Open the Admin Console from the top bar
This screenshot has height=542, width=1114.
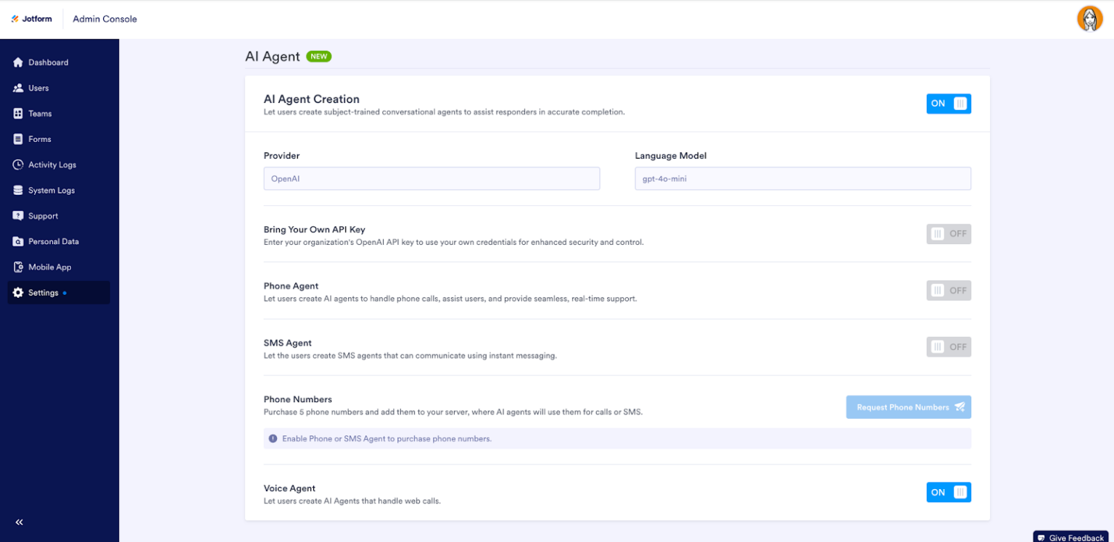coord(104,19)
